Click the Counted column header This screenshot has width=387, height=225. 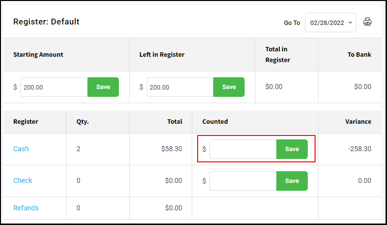(x=215, y=121)
